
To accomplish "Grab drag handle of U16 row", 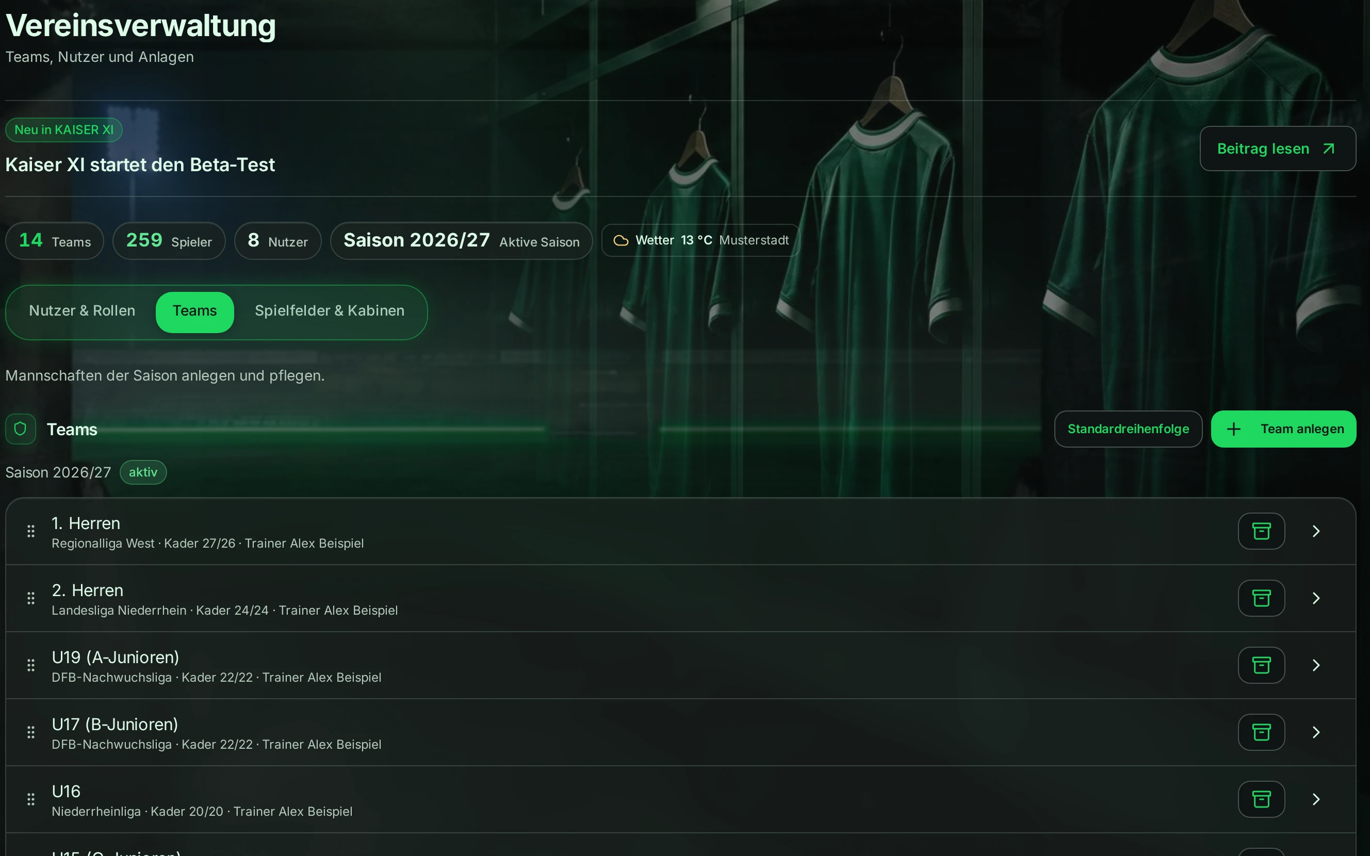I will pyautogui.click(x=31, y=799).
